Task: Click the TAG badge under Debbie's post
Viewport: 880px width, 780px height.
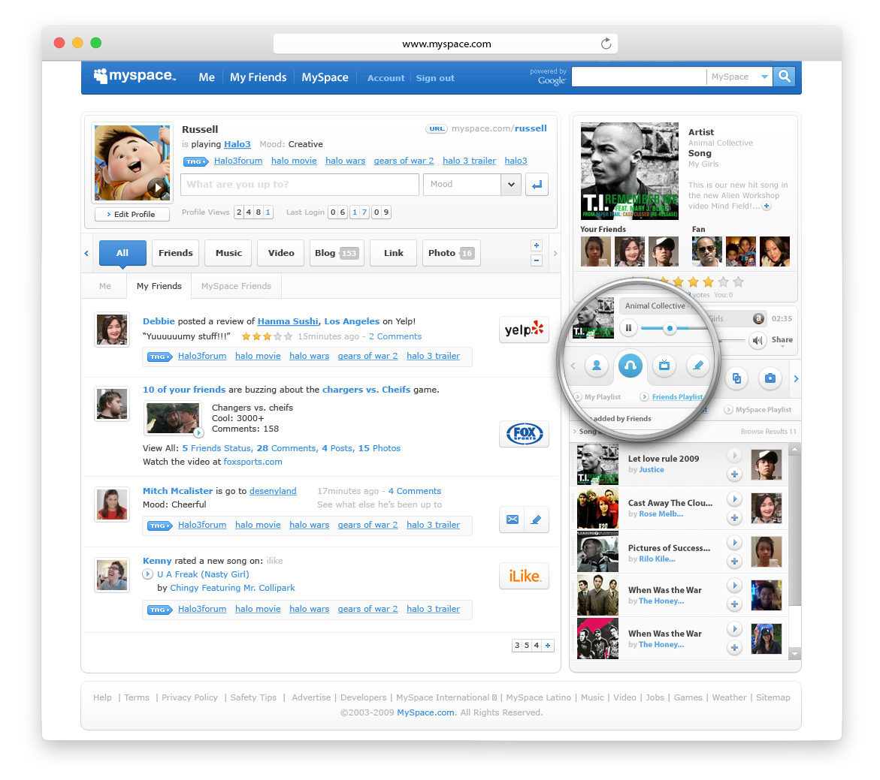Action: point(159,357)
